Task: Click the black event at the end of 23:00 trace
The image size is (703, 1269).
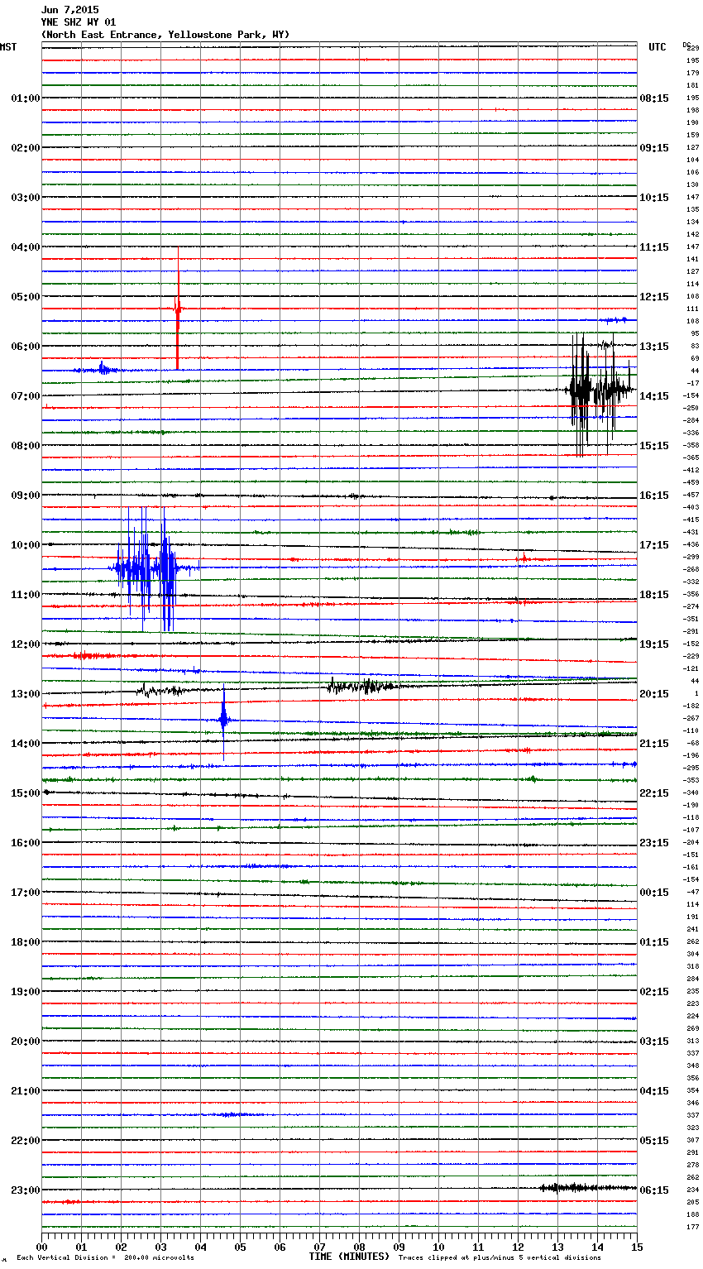Action: [x=587, y=1188]
